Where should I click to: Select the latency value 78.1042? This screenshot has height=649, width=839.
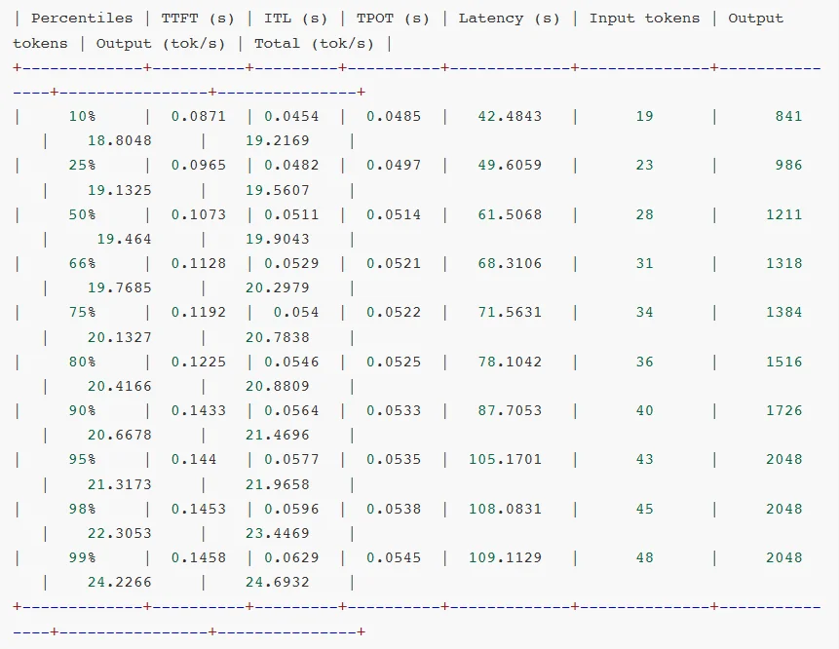pyautogui.click(x=510, y=362)
